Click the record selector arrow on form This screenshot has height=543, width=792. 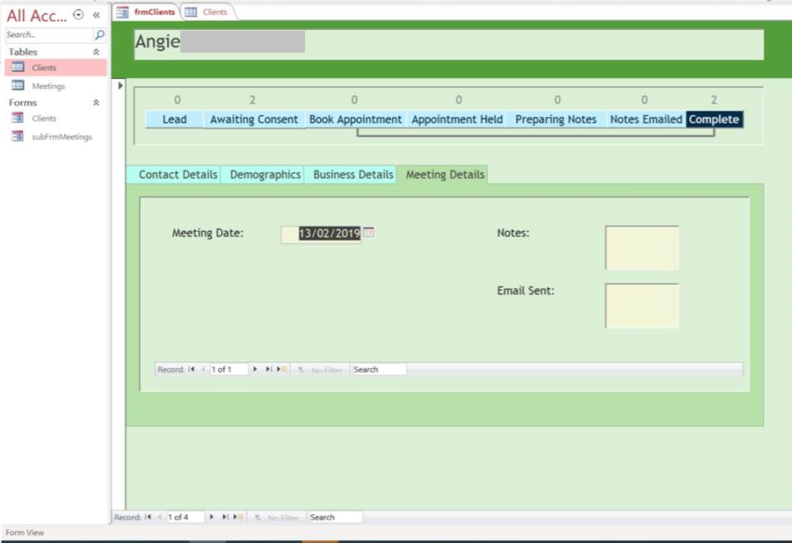[120, 86]
